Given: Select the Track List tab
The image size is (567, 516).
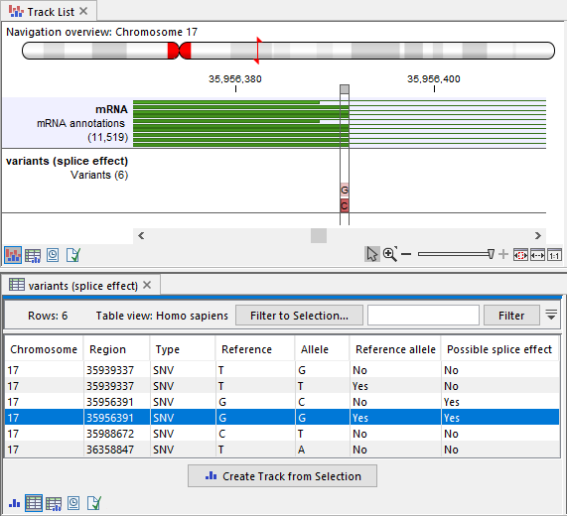Looking at the screenshot, I should pyautogui.click(x=49, y=12).
